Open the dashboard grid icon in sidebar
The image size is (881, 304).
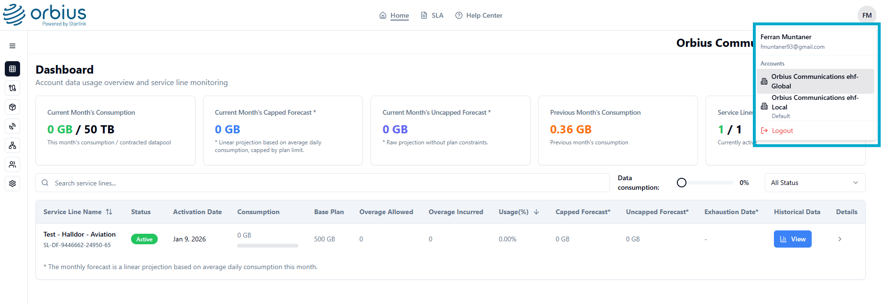pyautogui.click(x=12, y=69)
